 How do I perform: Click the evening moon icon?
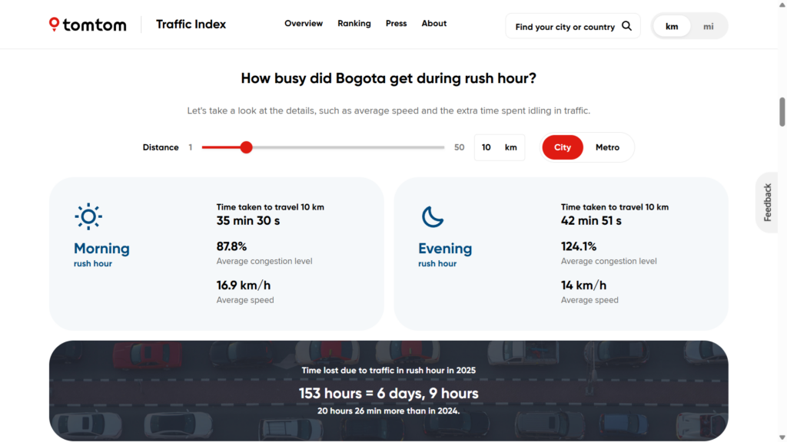[x=433, y=217]
